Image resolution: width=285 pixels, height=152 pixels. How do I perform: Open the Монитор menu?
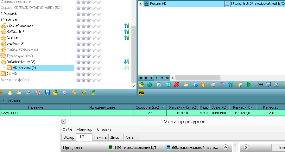[84, 130]
